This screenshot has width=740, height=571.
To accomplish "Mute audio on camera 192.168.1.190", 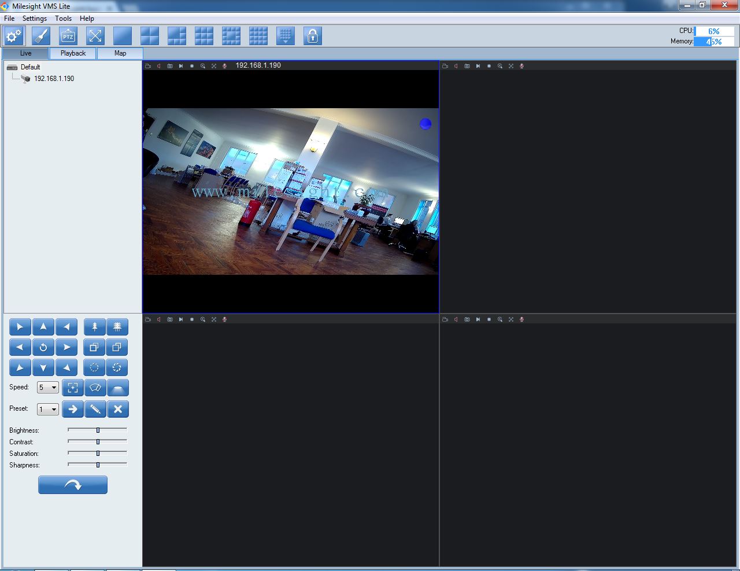I will click(x=159, y=66).
